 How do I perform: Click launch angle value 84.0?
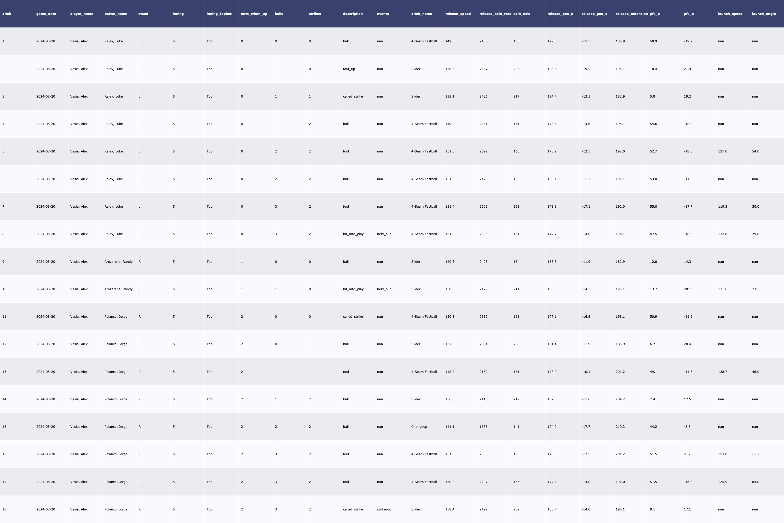click(755, 482)
